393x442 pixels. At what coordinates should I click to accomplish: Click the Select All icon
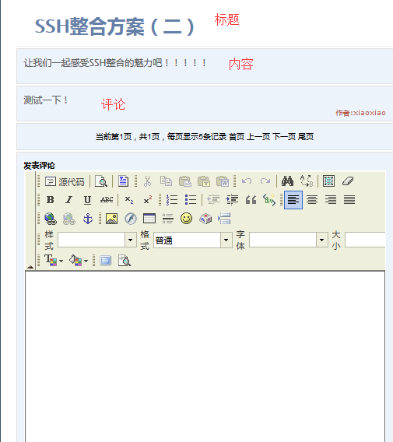pos(328,181)
